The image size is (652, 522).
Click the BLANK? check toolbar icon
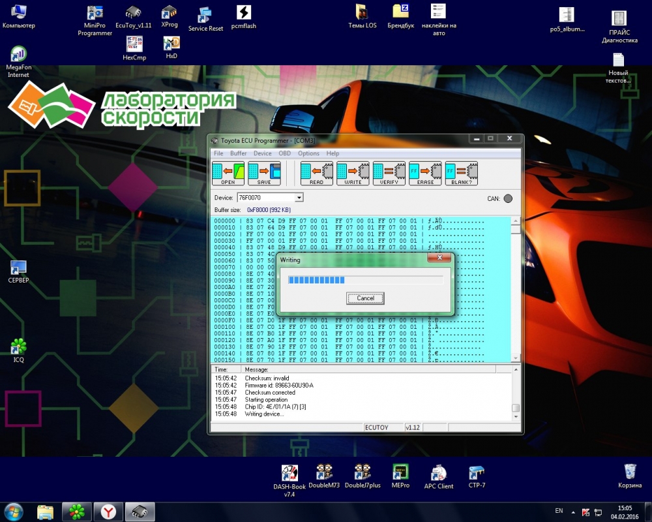461,173
